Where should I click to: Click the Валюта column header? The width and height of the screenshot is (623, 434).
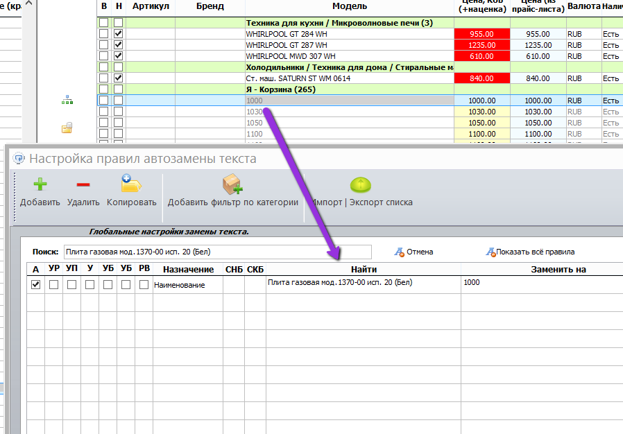[x=583, y=6]
